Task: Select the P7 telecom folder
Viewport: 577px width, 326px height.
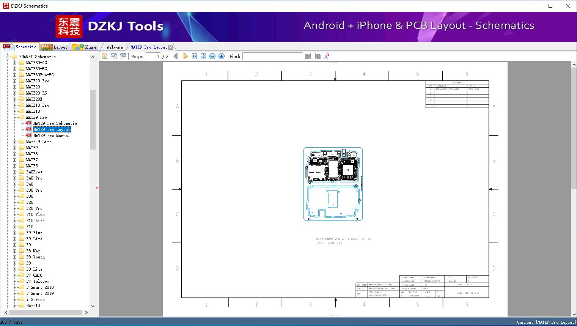Action: [x=38, y=281]
